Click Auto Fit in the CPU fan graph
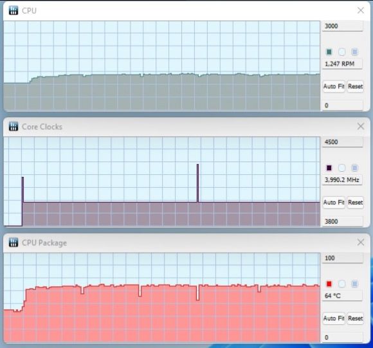The width and height of the screenshot is (373, 348). tap(334, 86)
